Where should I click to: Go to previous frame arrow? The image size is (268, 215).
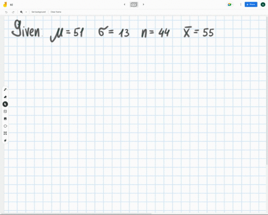(x=125, y=4)
